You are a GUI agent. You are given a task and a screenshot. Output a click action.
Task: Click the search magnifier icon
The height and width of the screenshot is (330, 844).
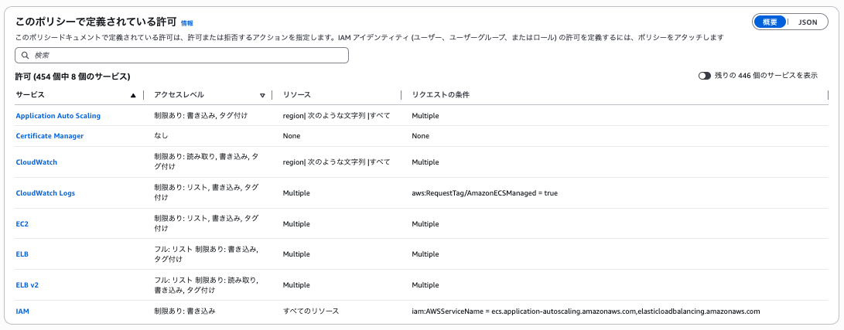click(25, 56)
